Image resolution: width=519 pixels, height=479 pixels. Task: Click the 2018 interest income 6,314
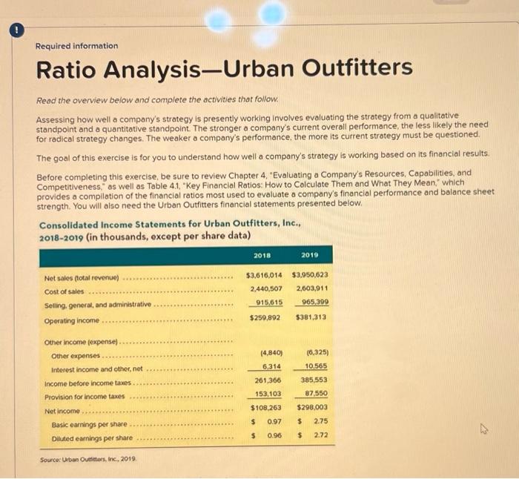point(272,366)
